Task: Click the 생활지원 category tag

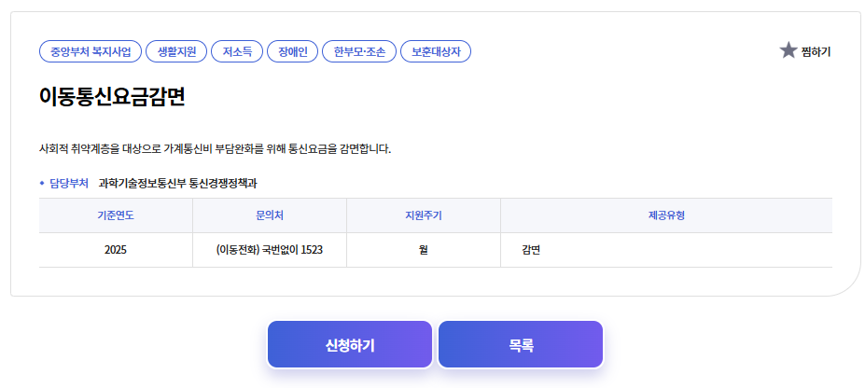Action: [176, 51]
